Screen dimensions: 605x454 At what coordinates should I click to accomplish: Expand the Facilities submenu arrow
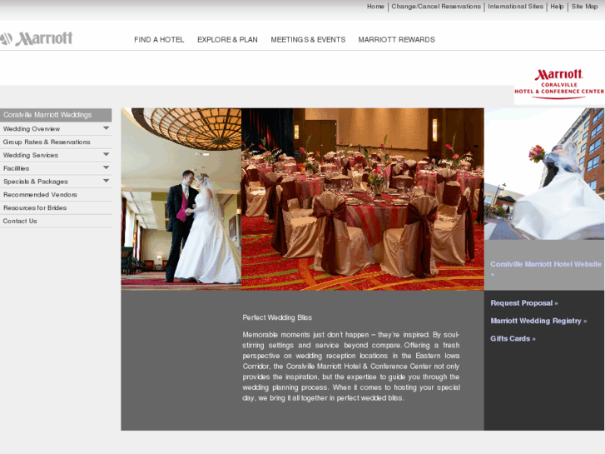pos(107,167)
